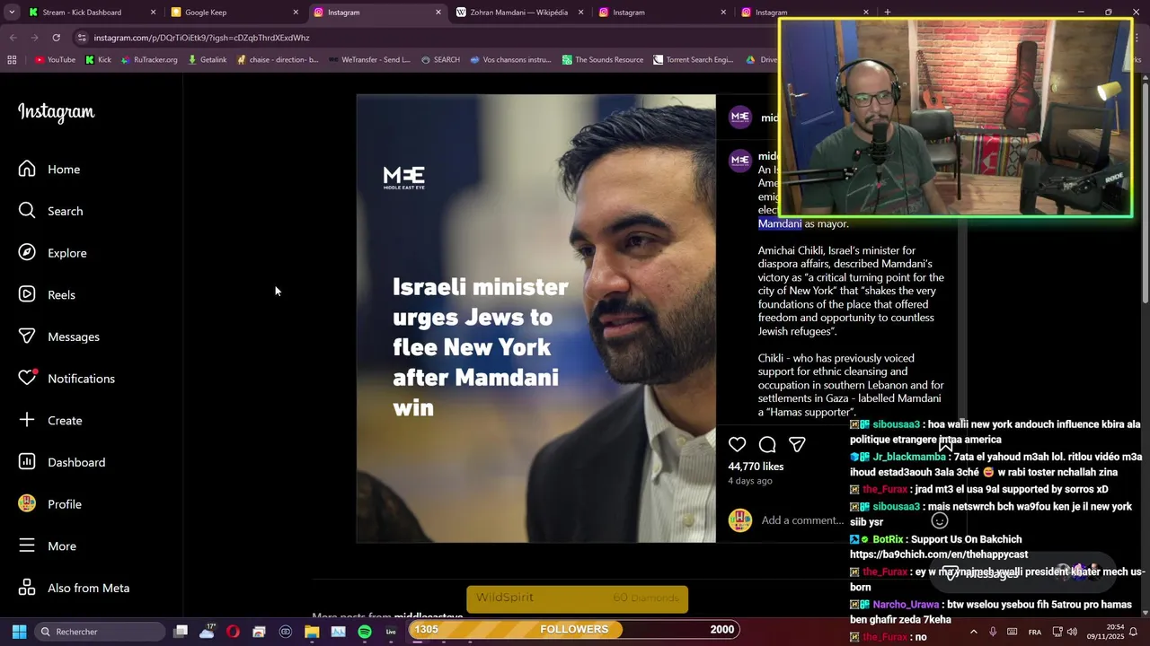Viewport: 1150px width, 646px height.
Task: Open The Sounds Resource bookmark
Action: coord(603,60)
